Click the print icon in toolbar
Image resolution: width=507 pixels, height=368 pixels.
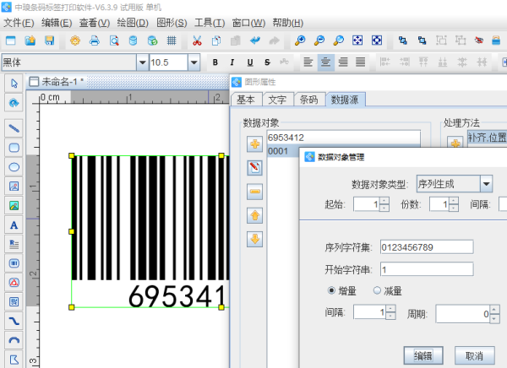coord(95,41)
